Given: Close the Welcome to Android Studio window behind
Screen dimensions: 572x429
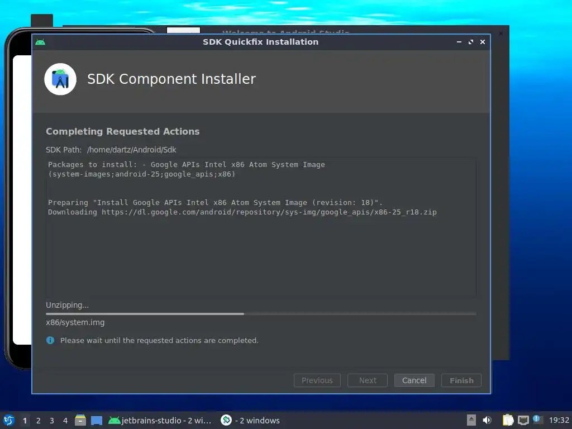Looking at the screenshot, I should (501, 33).
